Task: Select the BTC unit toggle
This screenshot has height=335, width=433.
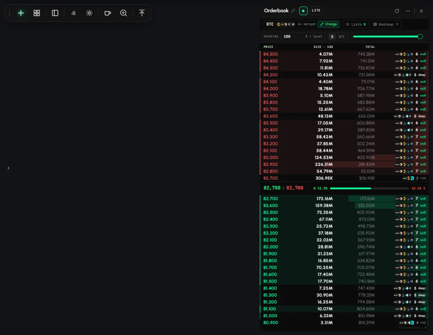Action: tap(342, 36)
